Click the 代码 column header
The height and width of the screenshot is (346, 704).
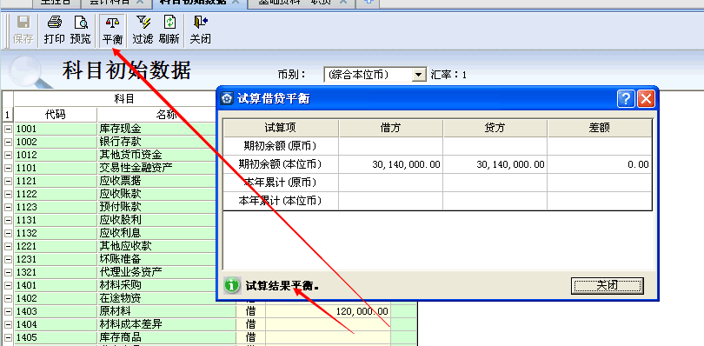tap(56, 115)
